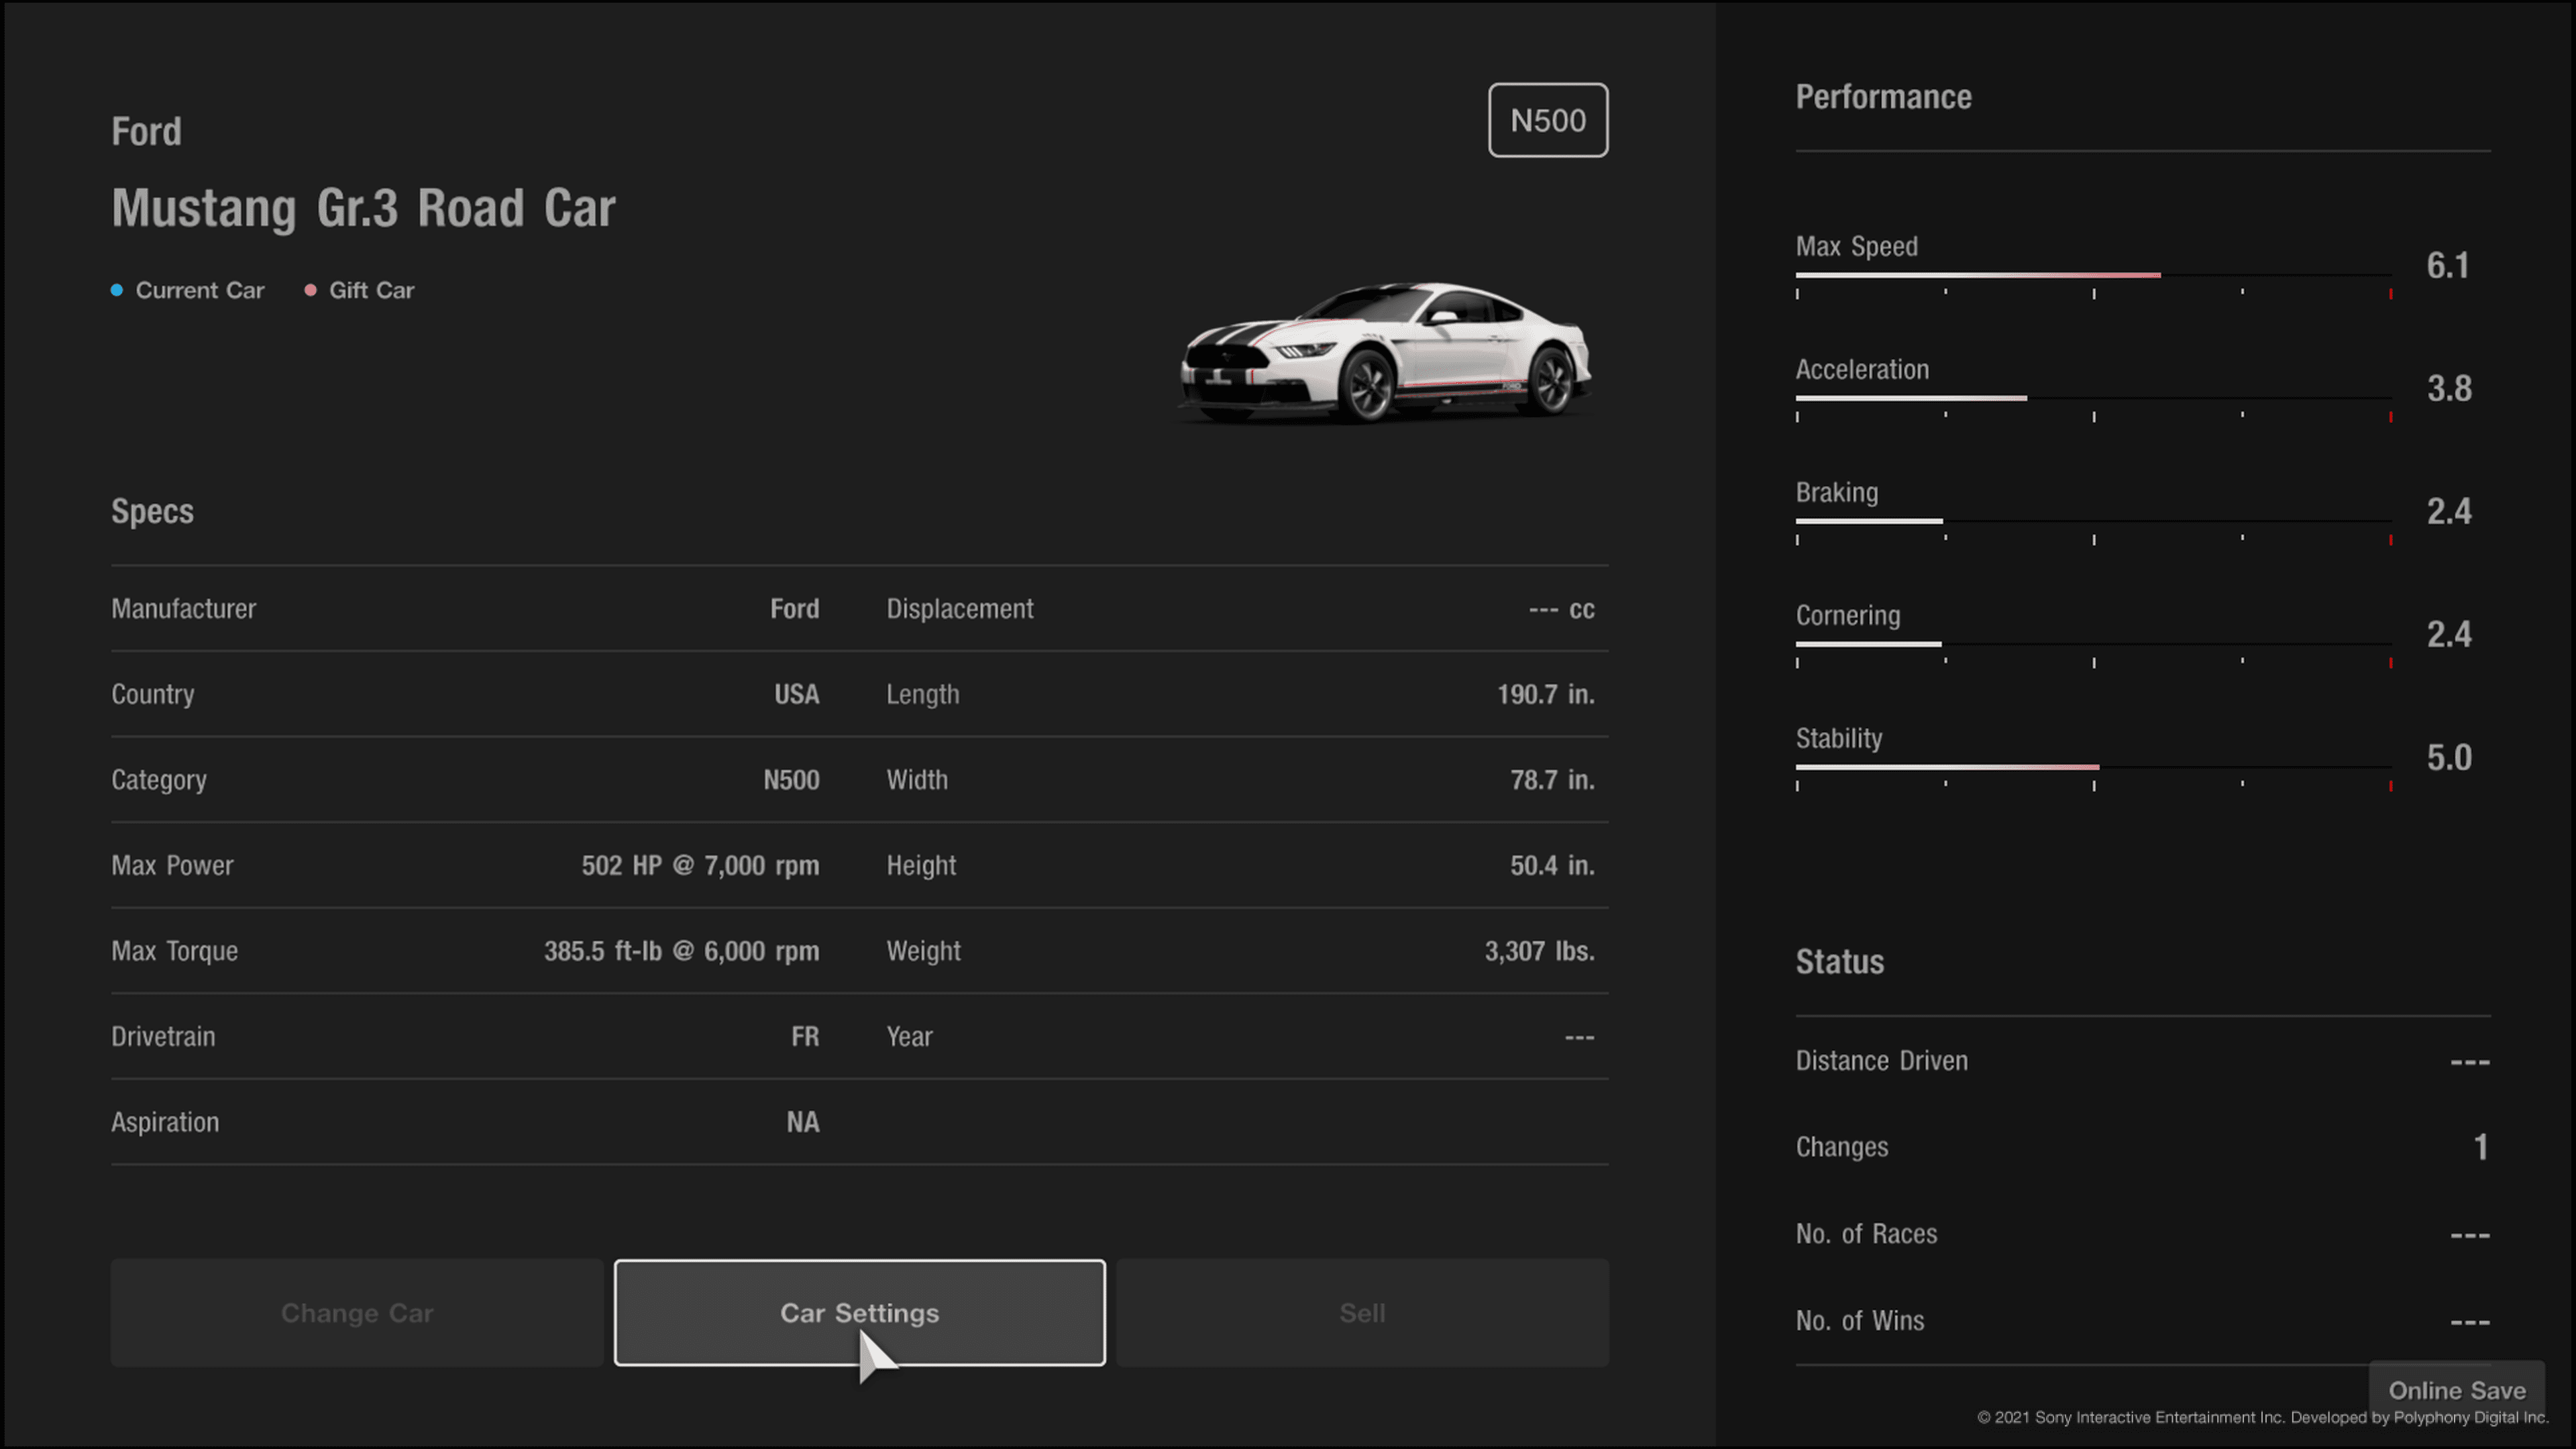Click the pink Gift Car dot
The height and width of the screenshot is (1449, 2576).
(x=310, y=290)
